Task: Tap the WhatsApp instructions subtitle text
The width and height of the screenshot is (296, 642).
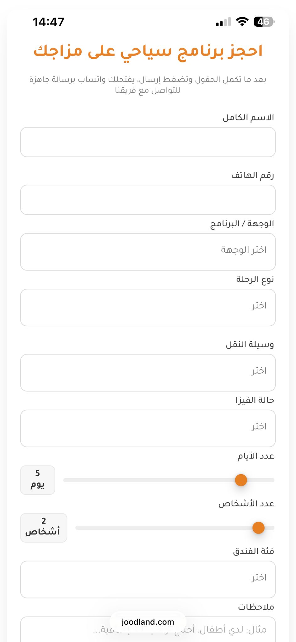Action: point(148,85)
